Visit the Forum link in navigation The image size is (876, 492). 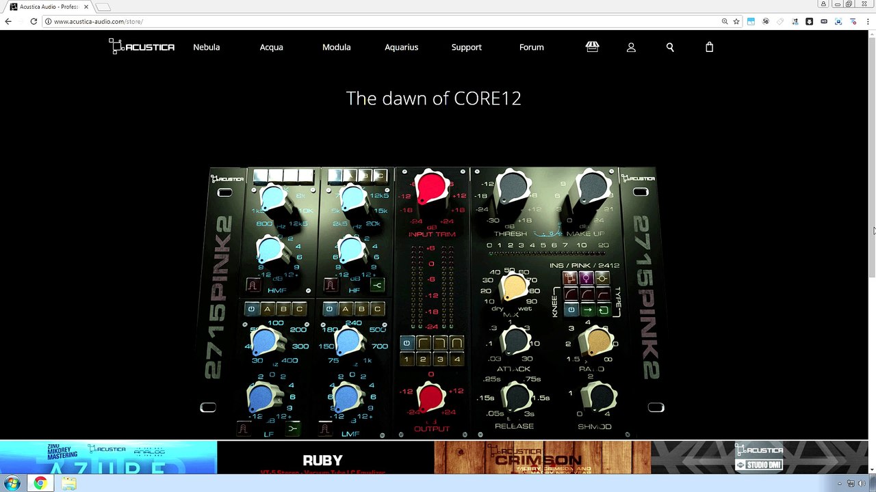coord(531,47)
